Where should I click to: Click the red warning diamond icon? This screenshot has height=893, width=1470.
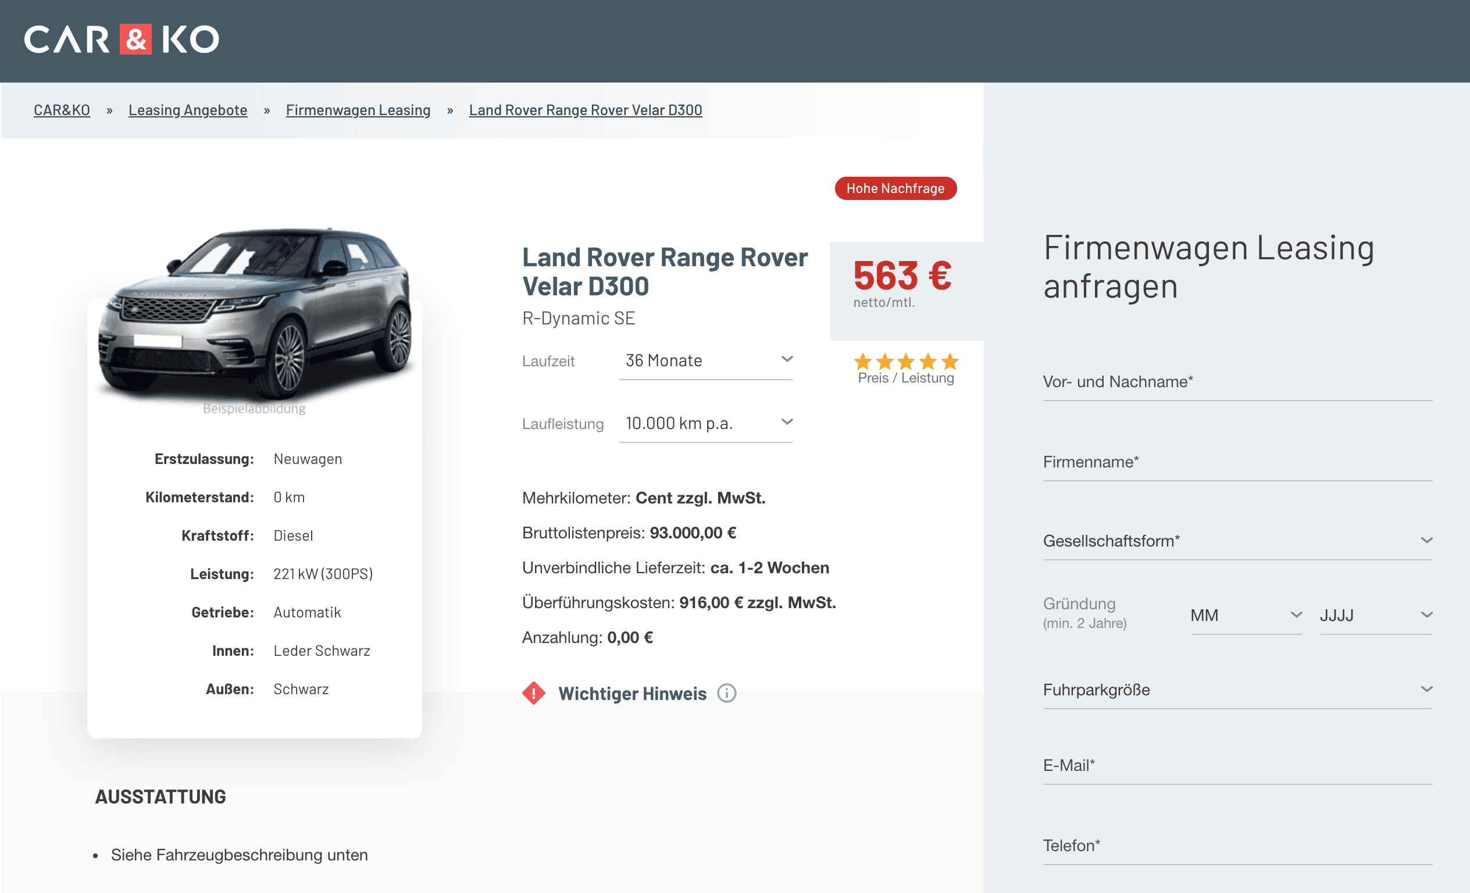(x=533, y=693)
